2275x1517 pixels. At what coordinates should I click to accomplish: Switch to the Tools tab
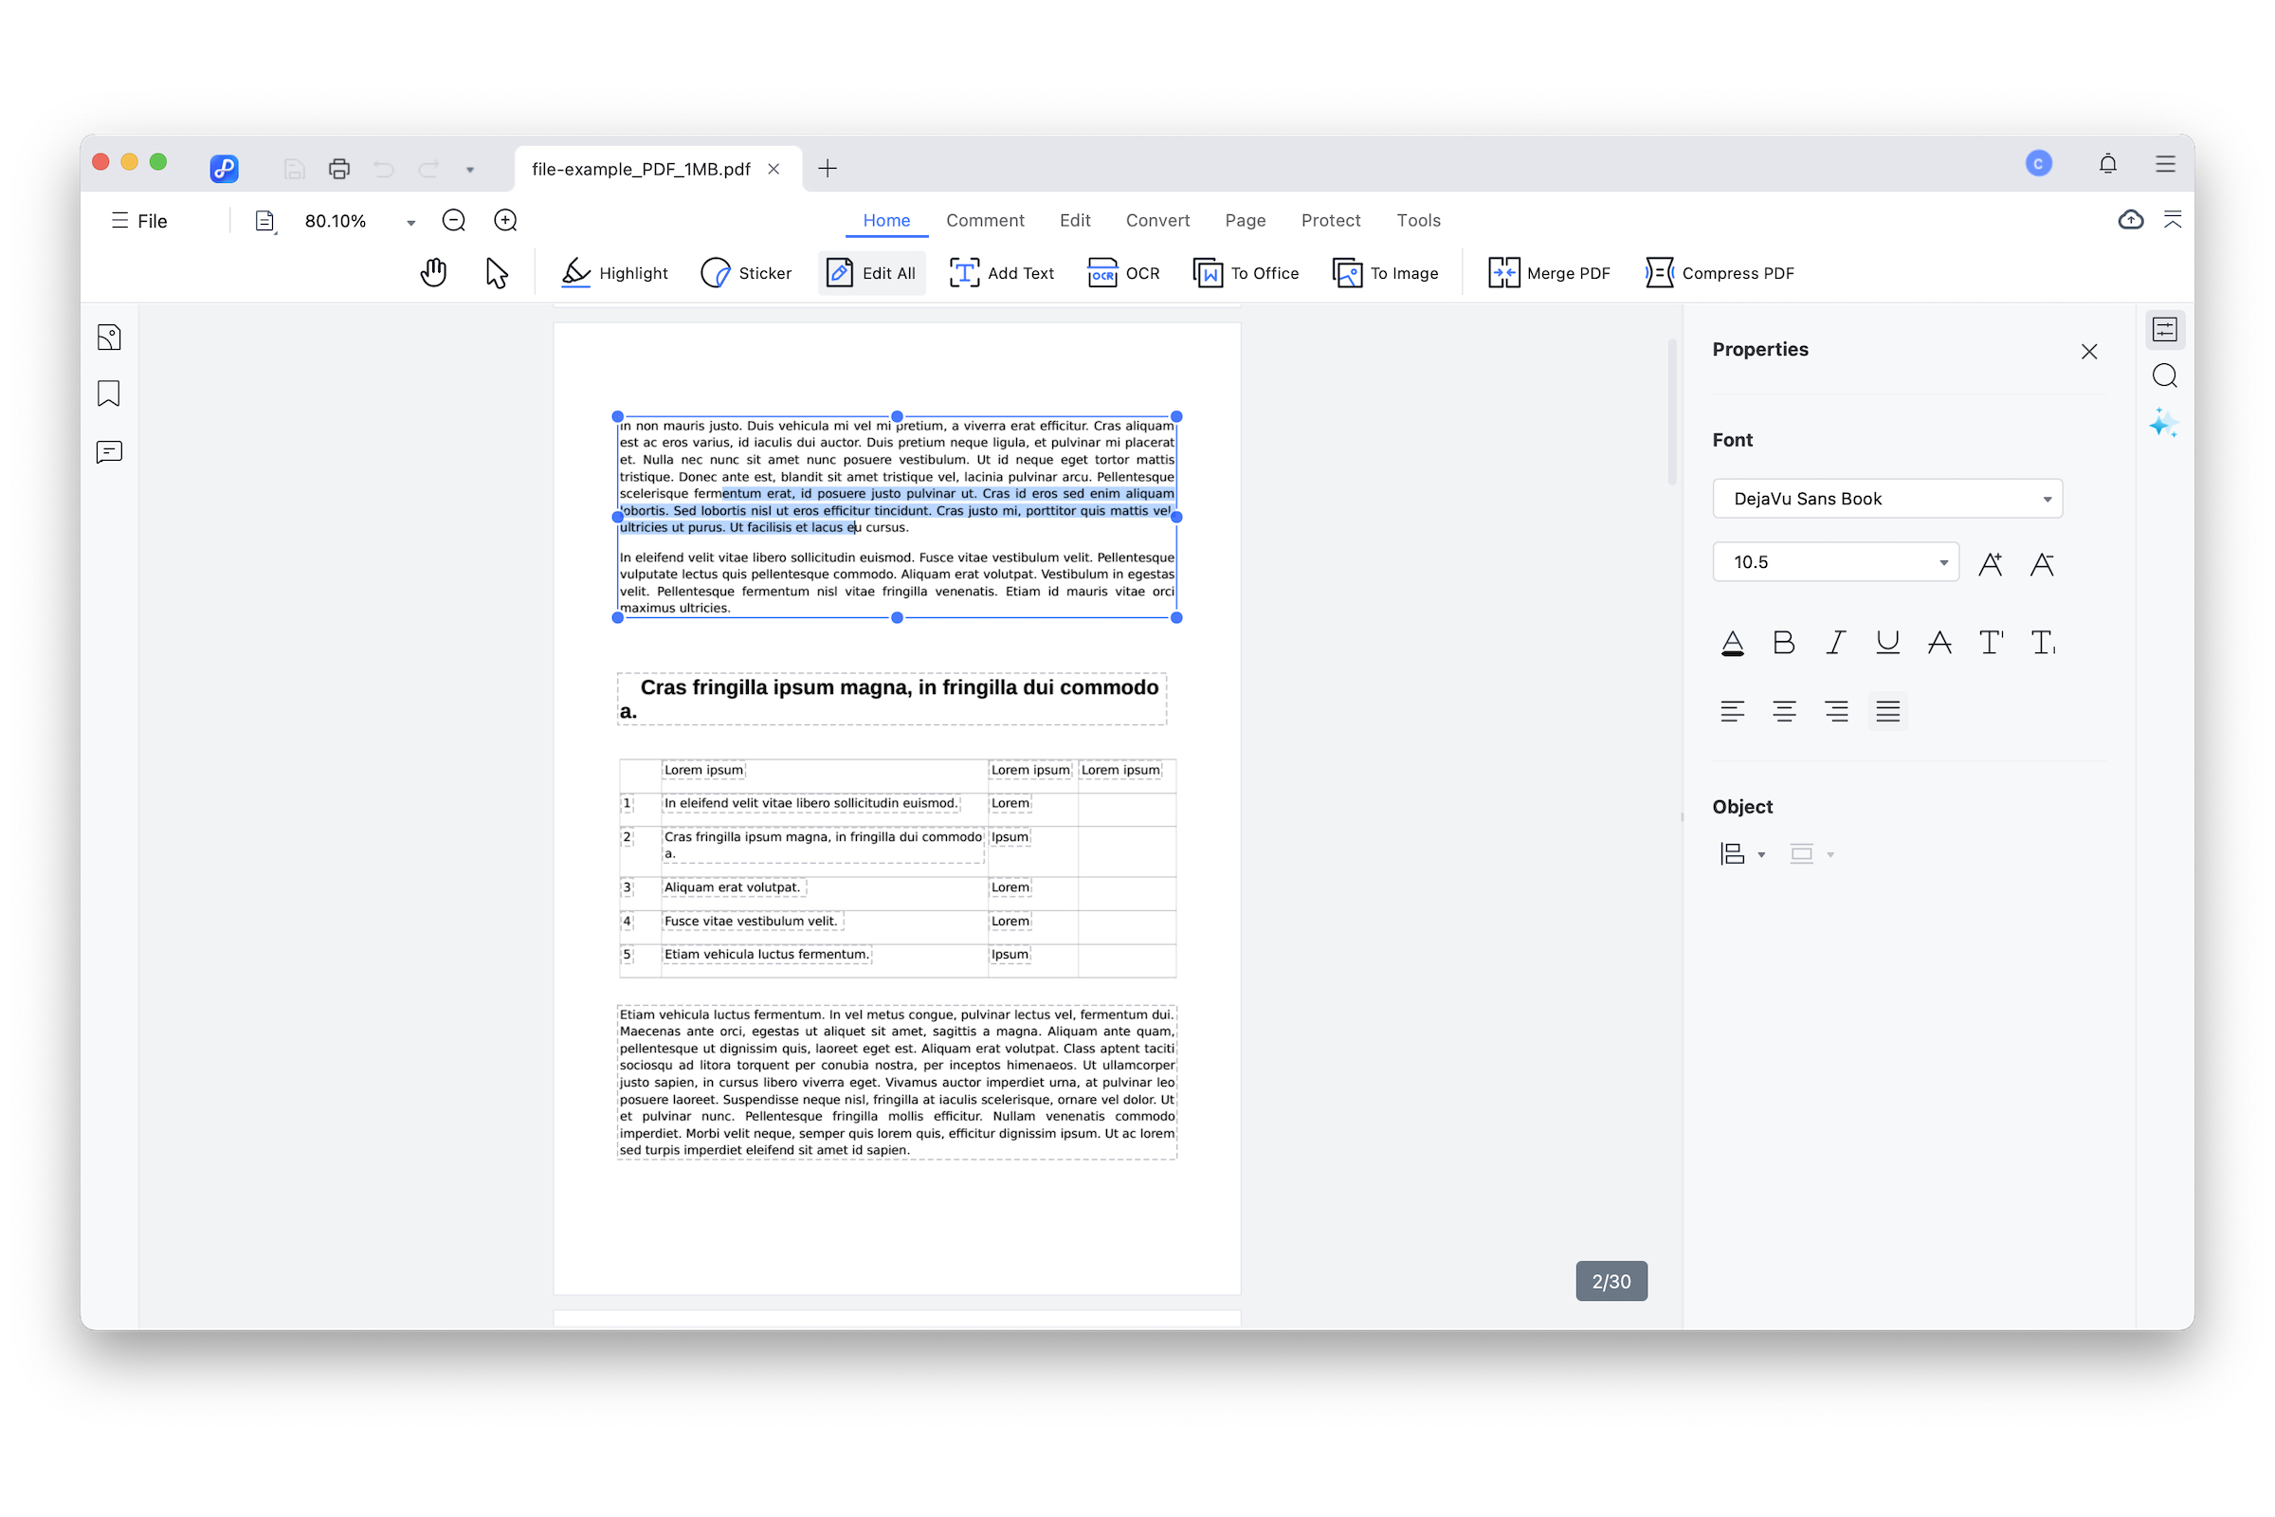(x=1418, y=221)
